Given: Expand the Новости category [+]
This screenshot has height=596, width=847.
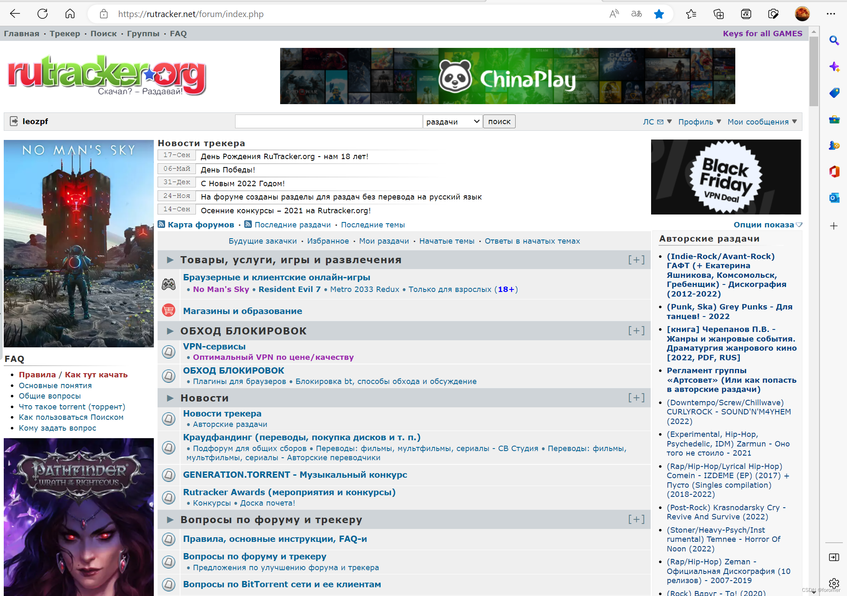Looking at the screenshot, I should [636, 397].
